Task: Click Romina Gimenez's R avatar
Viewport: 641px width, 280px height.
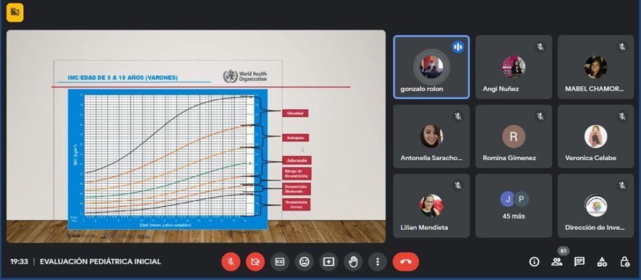Action: [x=514, y=137]
